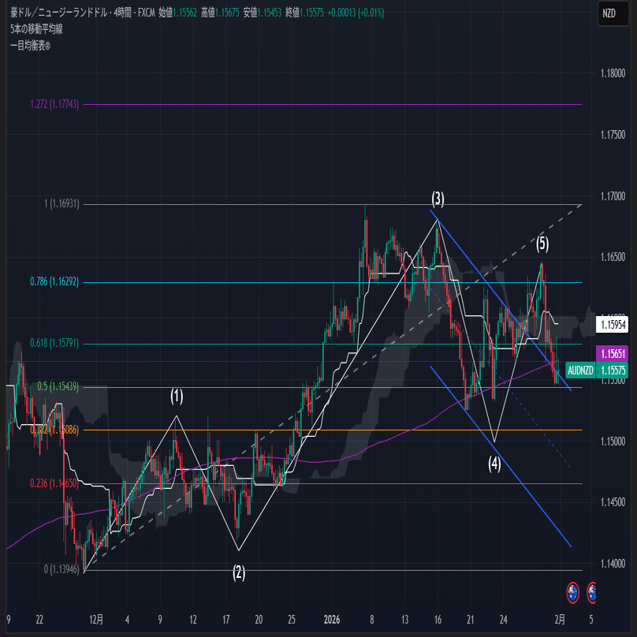The height and width of the screenshot is (637, 637).
Task: Click the 0.786 (1.16292) Fibonacci label
Action: point(54,281)
